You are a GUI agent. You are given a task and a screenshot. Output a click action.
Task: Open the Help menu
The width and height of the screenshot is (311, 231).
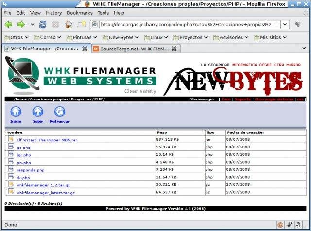point(119,13)
